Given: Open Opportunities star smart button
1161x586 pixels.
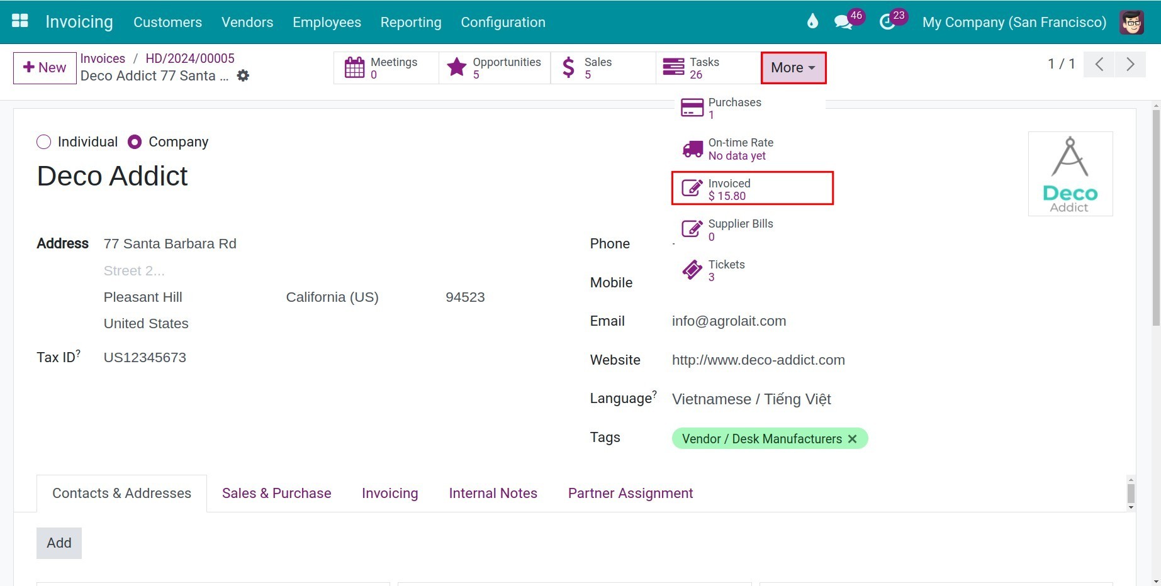Looking at the screenshot, I should (495, 68).
